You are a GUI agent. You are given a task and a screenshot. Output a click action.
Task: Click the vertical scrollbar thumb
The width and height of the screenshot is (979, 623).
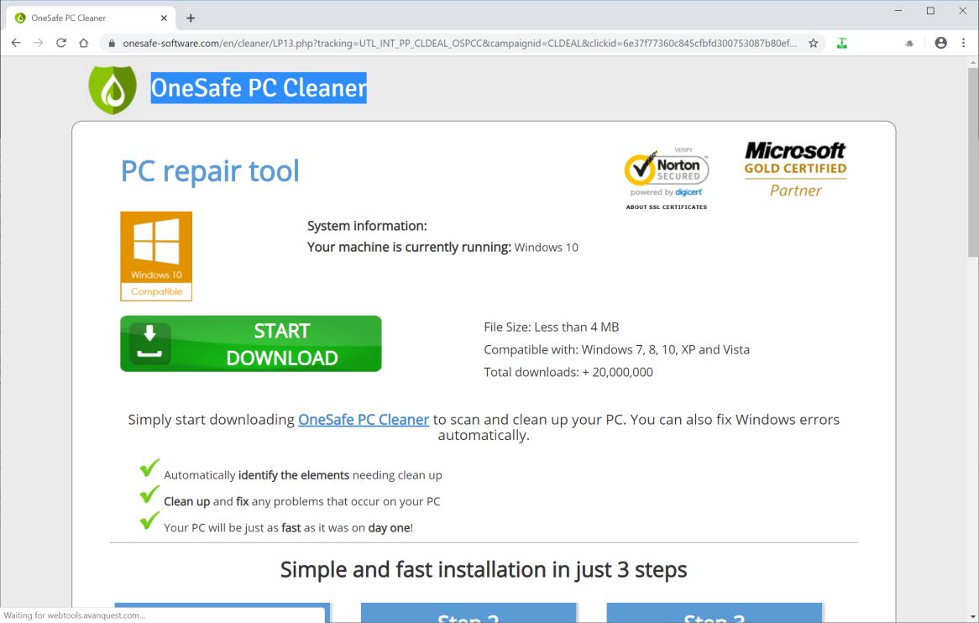(x=973, y=162)
